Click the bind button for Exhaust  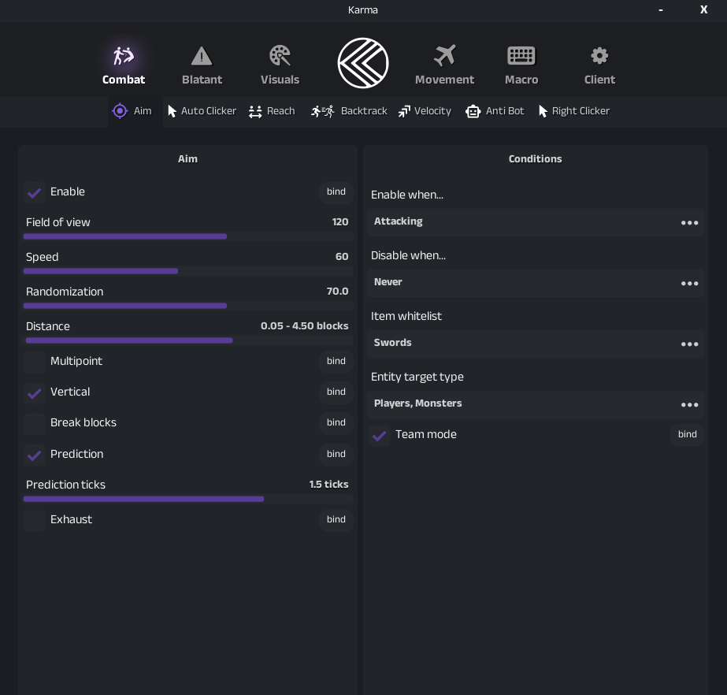point(336,519)
